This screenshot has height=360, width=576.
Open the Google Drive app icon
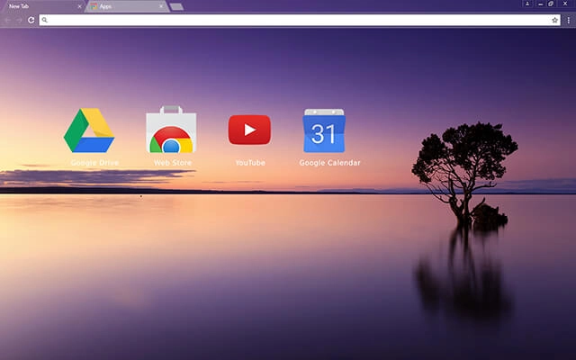pyautogui.click(x=89, y=130)
